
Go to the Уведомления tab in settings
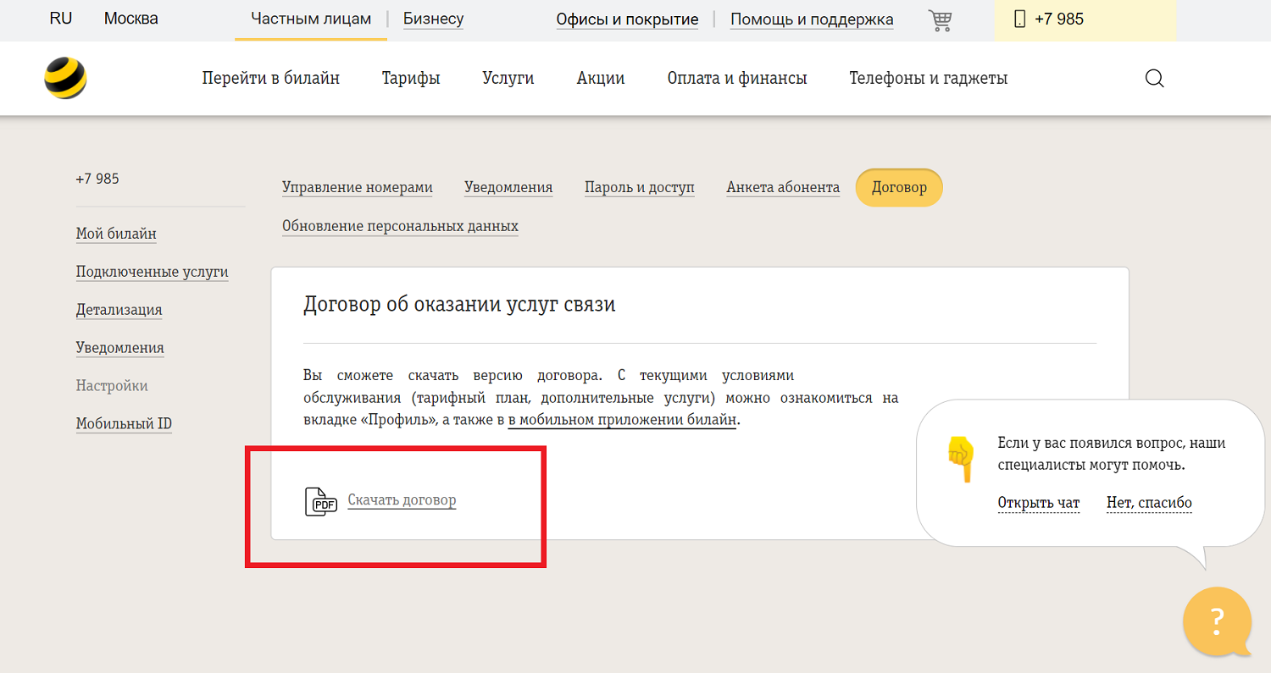pyautogui.click(x=508, y=188)
